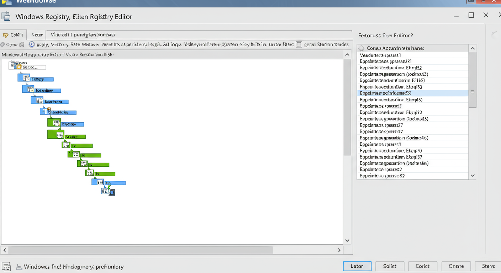The width and height of the screenshot is (501, 273).
Task: Click the small drive icon before 'Windowes fhe!'
Action: [x=19, y=267]
